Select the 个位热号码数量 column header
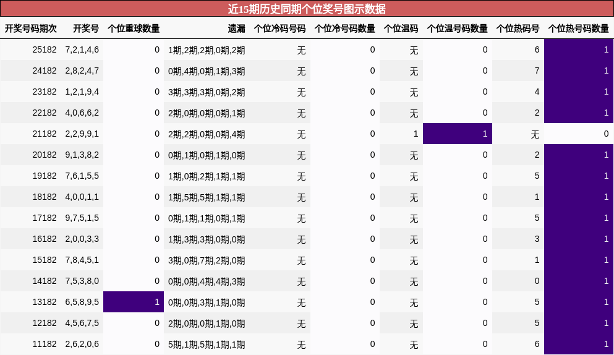 tap(578, 28)
